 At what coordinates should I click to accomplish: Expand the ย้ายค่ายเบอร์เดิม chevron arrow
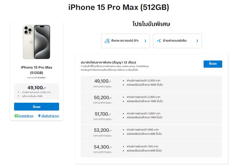tap(197, 41)
